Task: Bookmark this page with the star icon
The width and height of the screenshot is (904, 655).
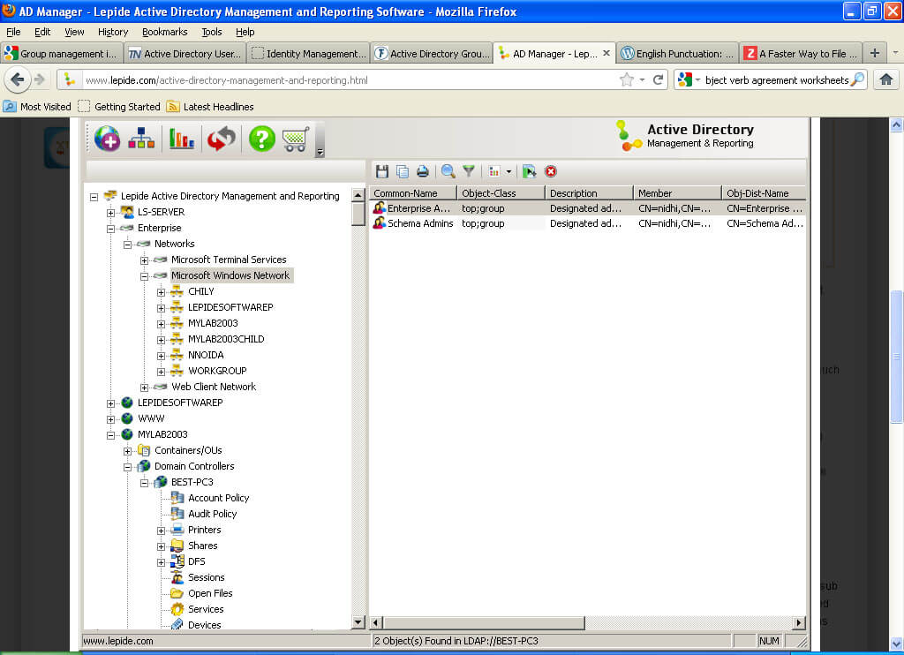Action: pos(627,80)
